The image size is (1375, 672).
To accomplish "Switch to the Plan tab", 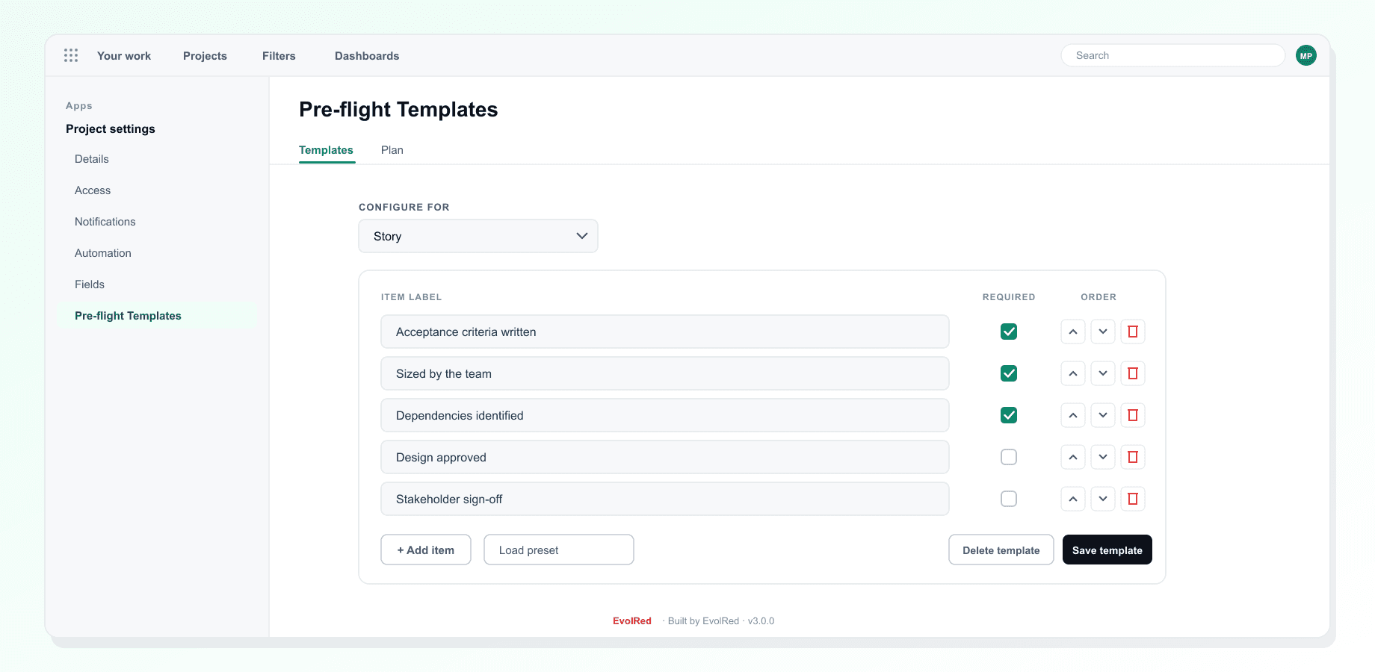I will [x=392, y=150].
